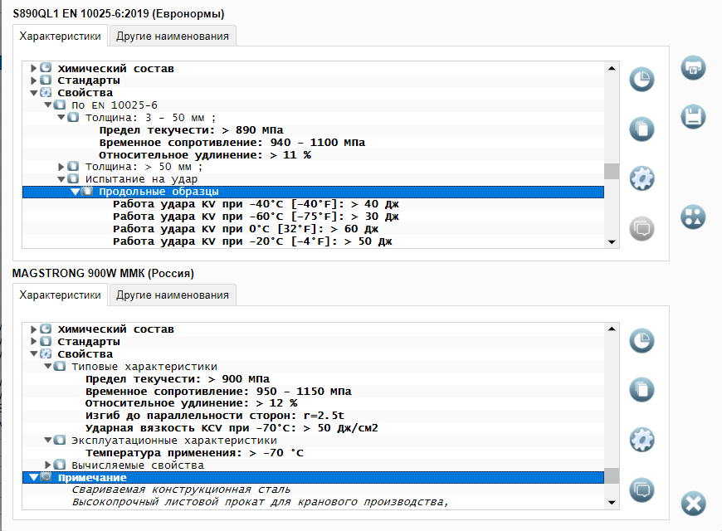Screen dimensions: 722x531
Task: Expand Стандарты node in MAGSTRONG tree
Action: click(33, 341)
